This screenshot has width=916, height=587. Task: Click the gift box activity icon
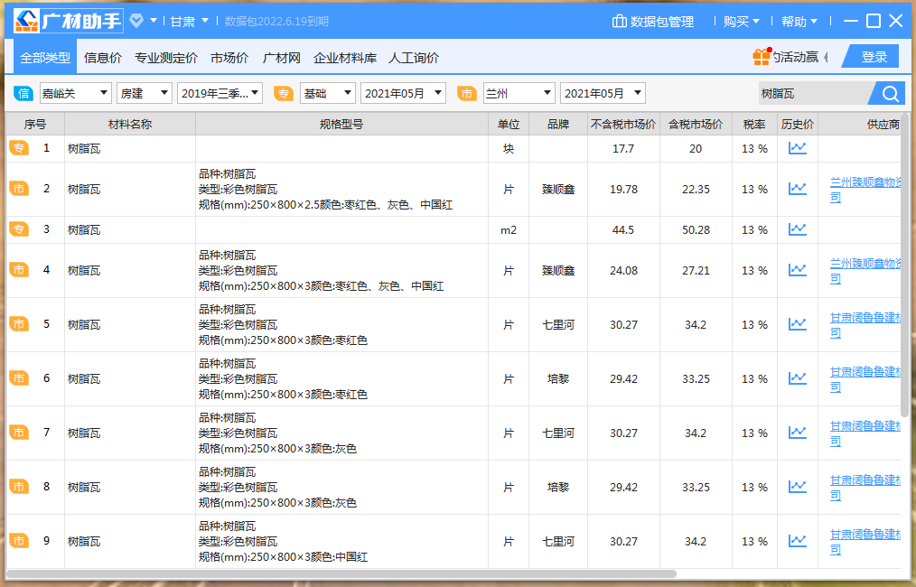pyautogui.click(x=762, y=57)
